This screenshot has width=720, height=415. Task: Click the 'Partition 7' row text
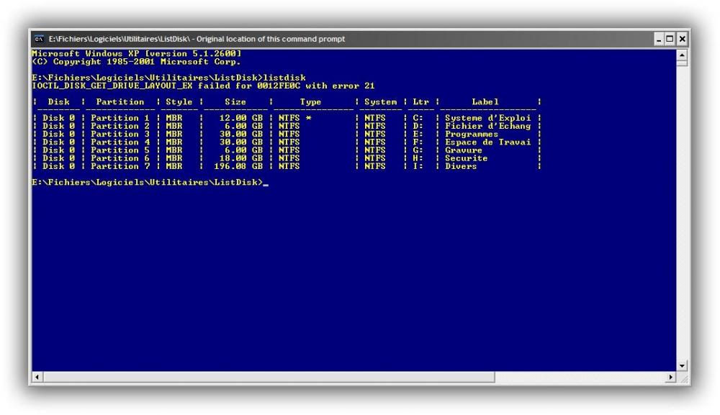pos(117,166)
